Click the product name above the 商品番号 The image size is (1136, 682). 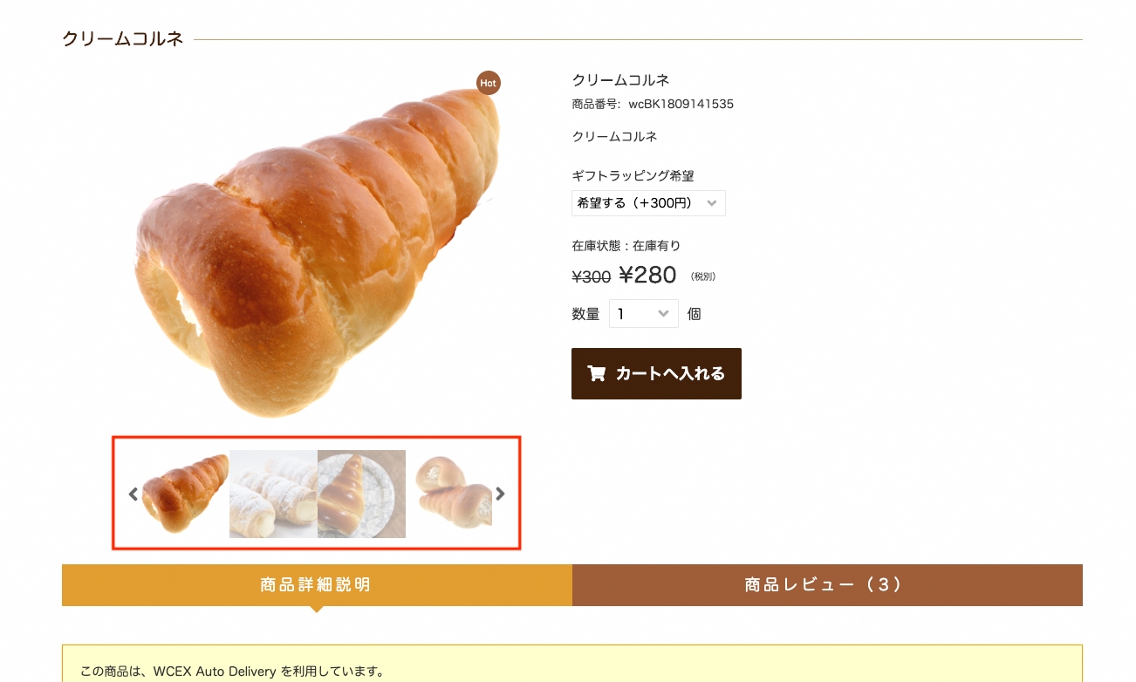pyautogui.click(x=620, y=80)
